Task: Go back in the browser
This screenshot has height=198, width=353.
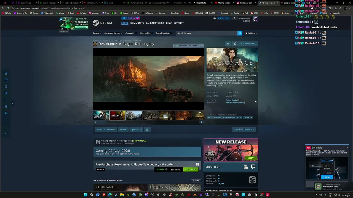Action: point(3,8)
